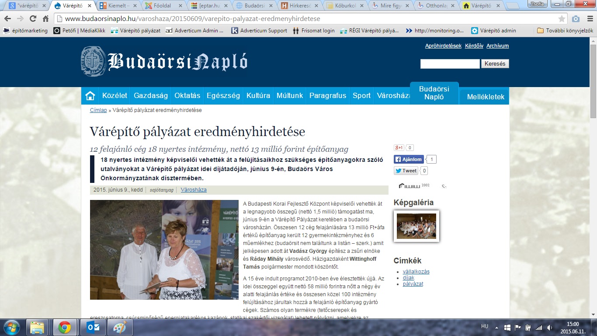Click the Facebook Ajánlom button
This screenshot has width=597, height=336.
[x=409, y=159]
